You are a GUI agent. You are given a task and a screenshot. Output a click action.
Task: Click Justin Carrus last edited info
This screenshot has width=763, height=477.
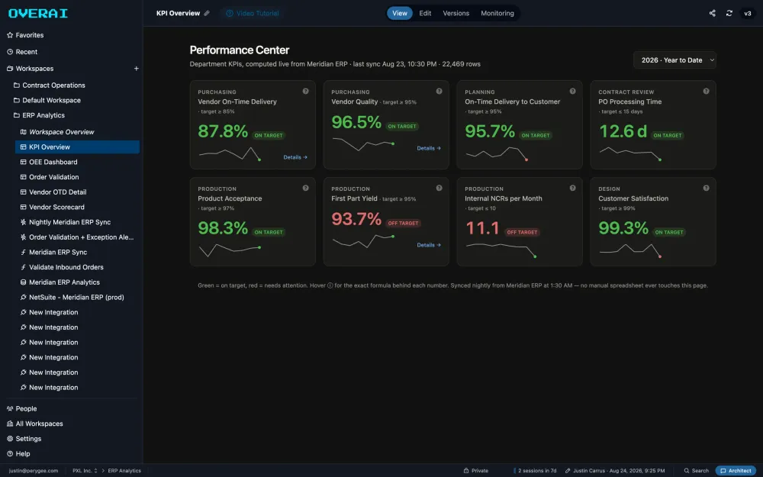coord(615,471)
